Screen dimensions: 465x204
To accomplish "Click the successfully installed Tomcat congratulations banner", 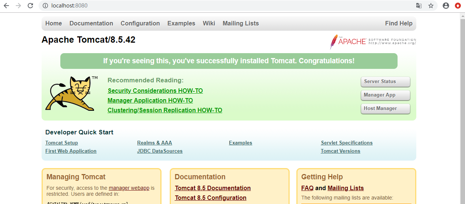I will point(229,61).
